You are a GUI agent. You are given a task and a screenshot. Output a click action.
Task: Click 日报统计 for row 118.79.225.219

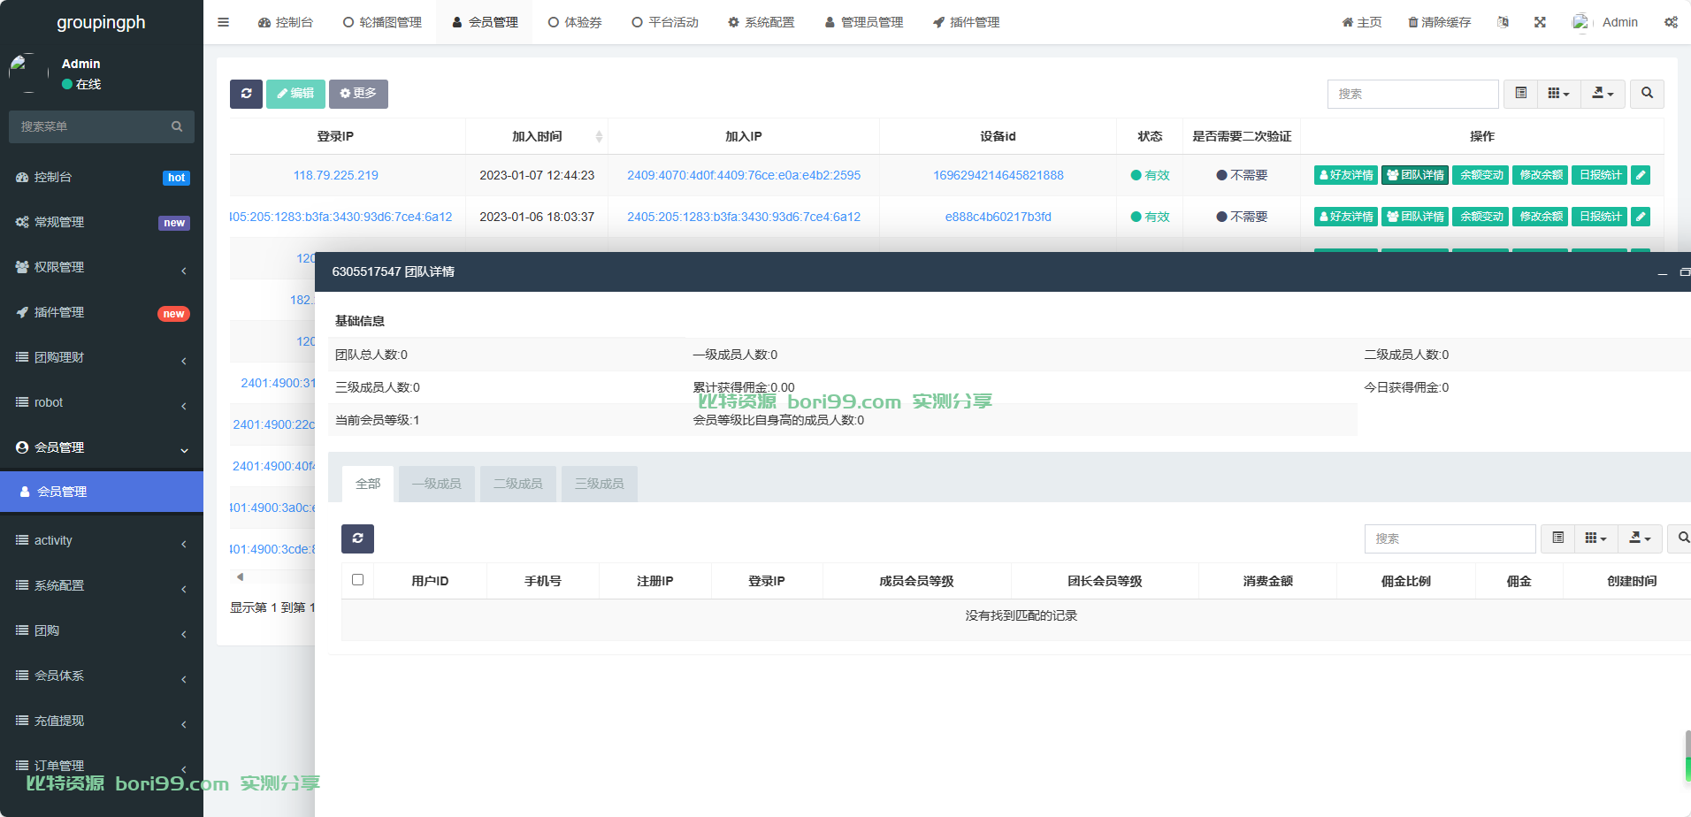coord(1600,175)
